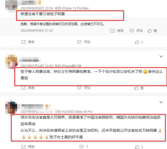Open third post's user avatar
Screen dimensions: 167x149
point(11,107)
